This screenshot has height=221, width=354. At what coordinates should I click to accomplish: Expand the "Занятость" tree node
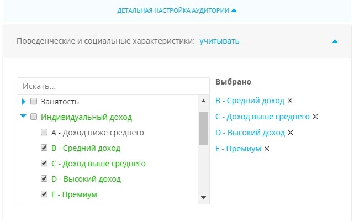tap(24, 102)
